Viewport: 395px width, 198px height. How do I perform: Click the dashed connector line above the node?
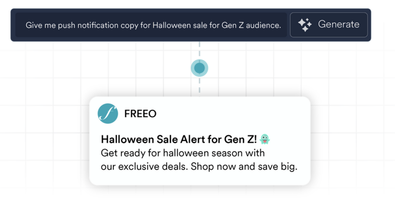(199, 50)
